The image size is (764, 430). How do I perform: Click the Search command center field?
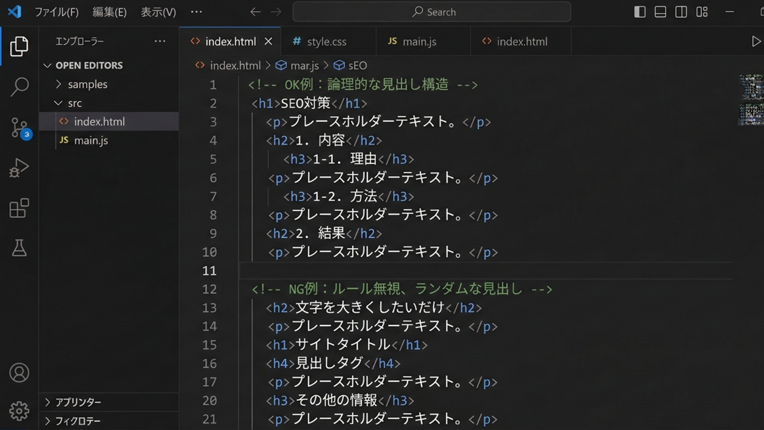click(432, 12)
